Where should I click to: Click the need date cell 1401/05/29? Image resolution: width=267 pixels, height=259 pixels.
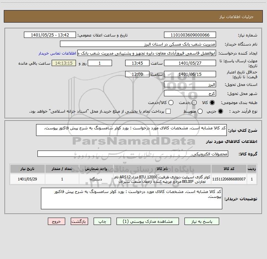pyautogui.click(x=27, y=179)
